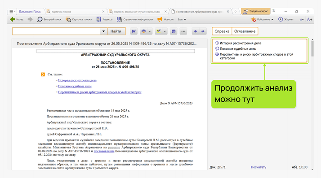The height and width of the screenshot is (178, 321).
Task: Open a new tab with plus icon
Action: pos(236,12)
